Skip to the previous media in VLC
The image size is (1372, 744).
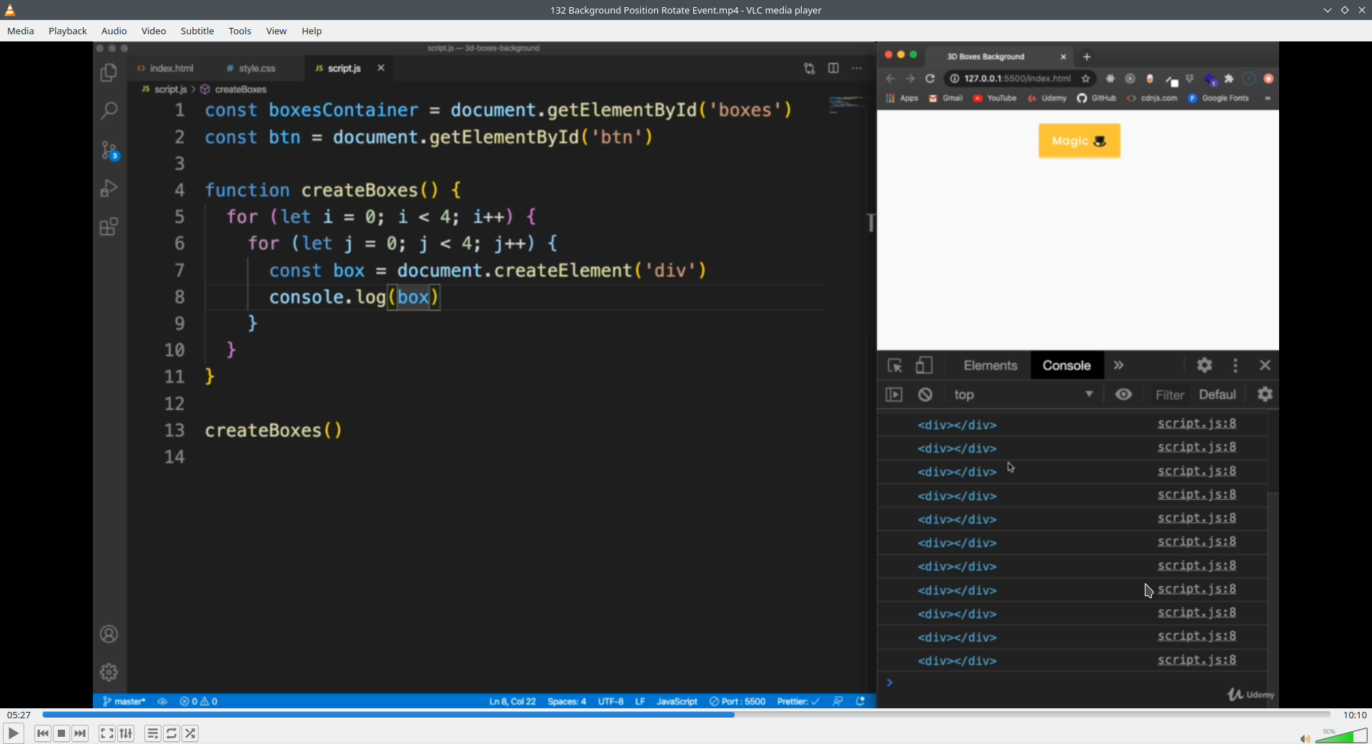pos(43,733)
